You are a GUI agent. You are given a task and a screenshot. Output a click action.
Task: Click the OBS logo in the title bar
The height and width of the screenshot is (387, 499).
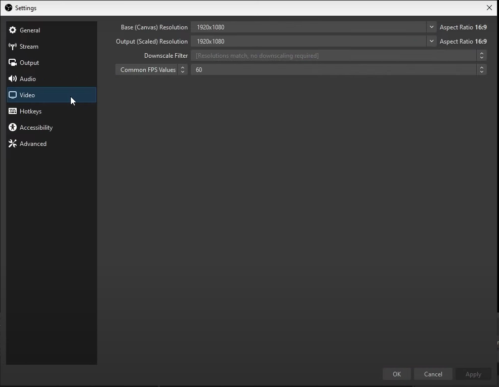pyautogui.click(x=9, y=8)
